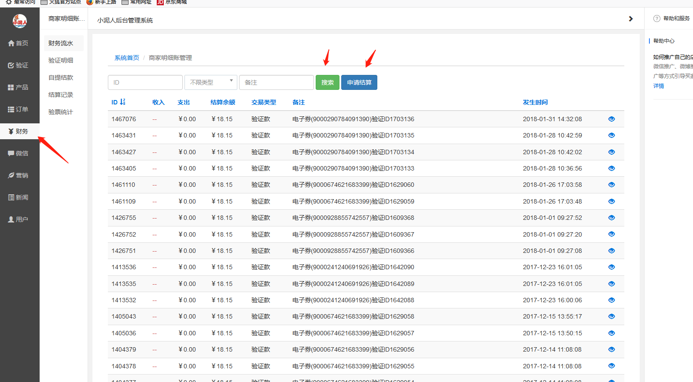Image resolution: width=693 pixels, height=382 pixels.
Task: Go to 产品 products in sidebar
Action: tap(18, 87)
